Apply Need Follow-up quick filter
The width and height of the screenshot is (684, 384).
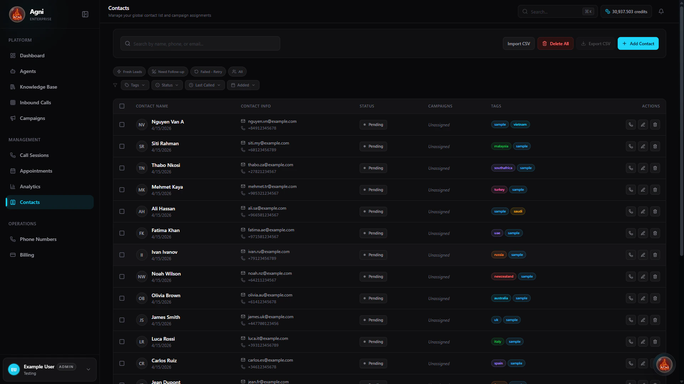click(168, 72)
